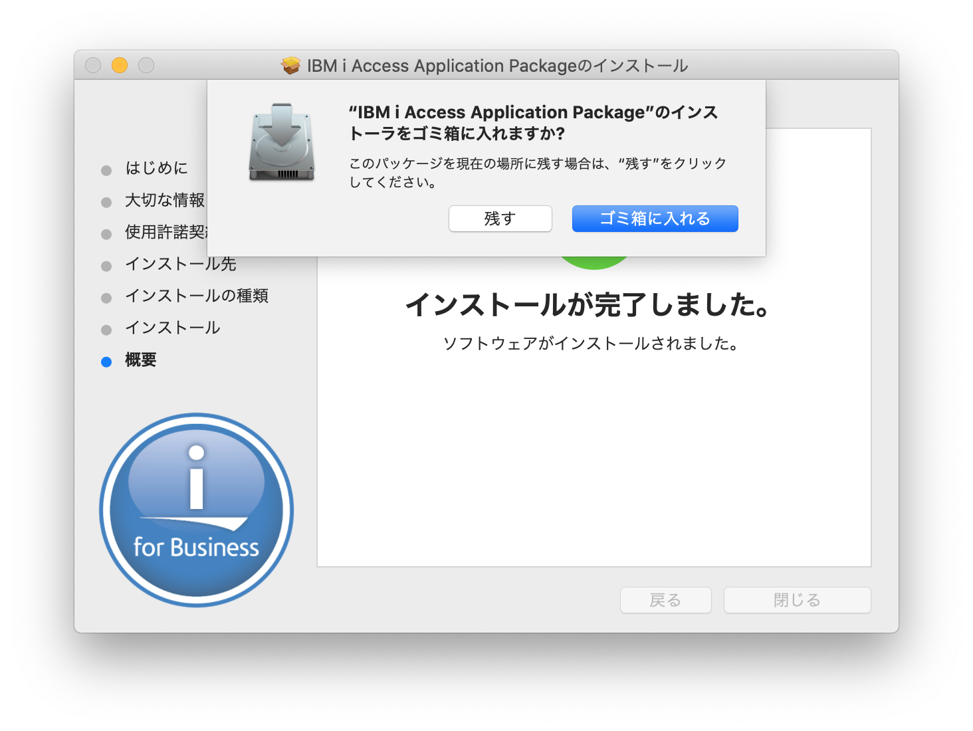The height and width of the screenshot is (731, 973).
Task: Click the blue bullet next to 概要
Action: click(x=106, y=362)
